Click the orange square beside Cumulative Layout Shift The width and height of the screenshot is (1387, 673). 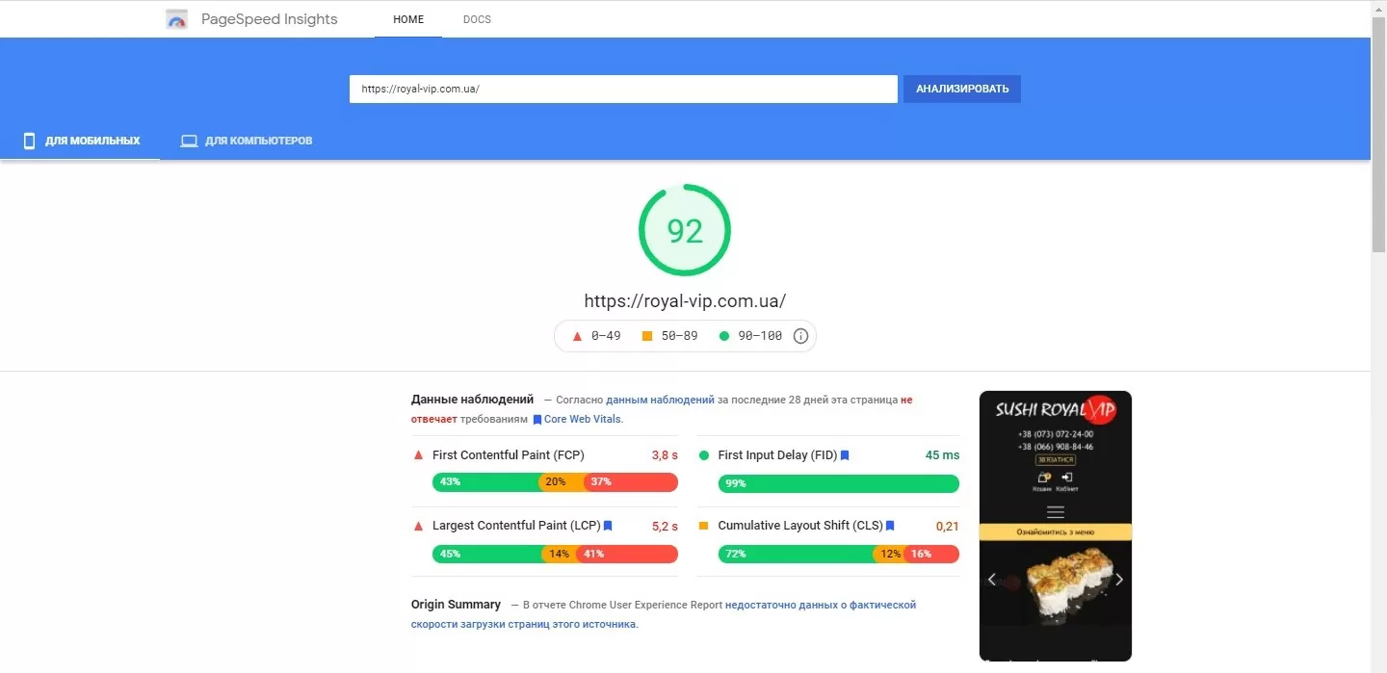coord(704,526)
